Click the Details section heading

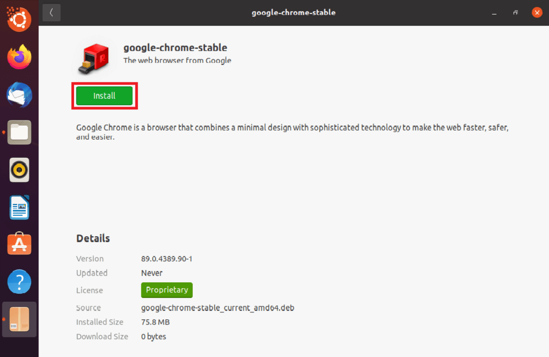point(93,238)
